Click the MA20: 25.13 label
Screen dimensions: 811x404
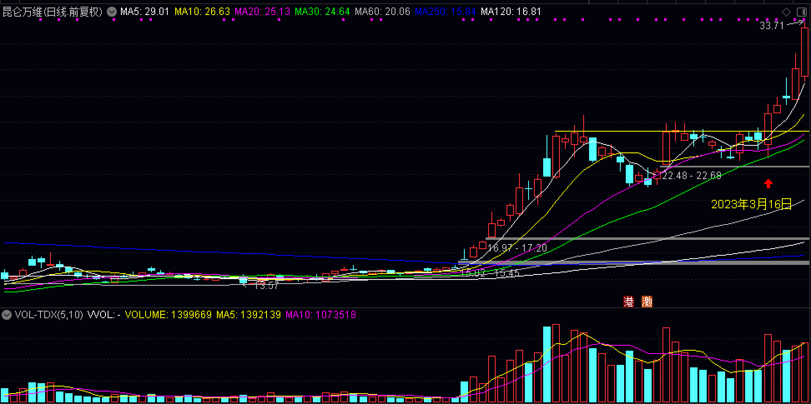[262, 12]
